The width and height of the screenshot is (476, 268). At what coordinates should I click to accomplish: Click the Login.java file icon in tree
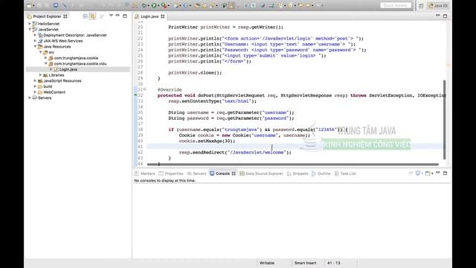[x=57, y=69]
